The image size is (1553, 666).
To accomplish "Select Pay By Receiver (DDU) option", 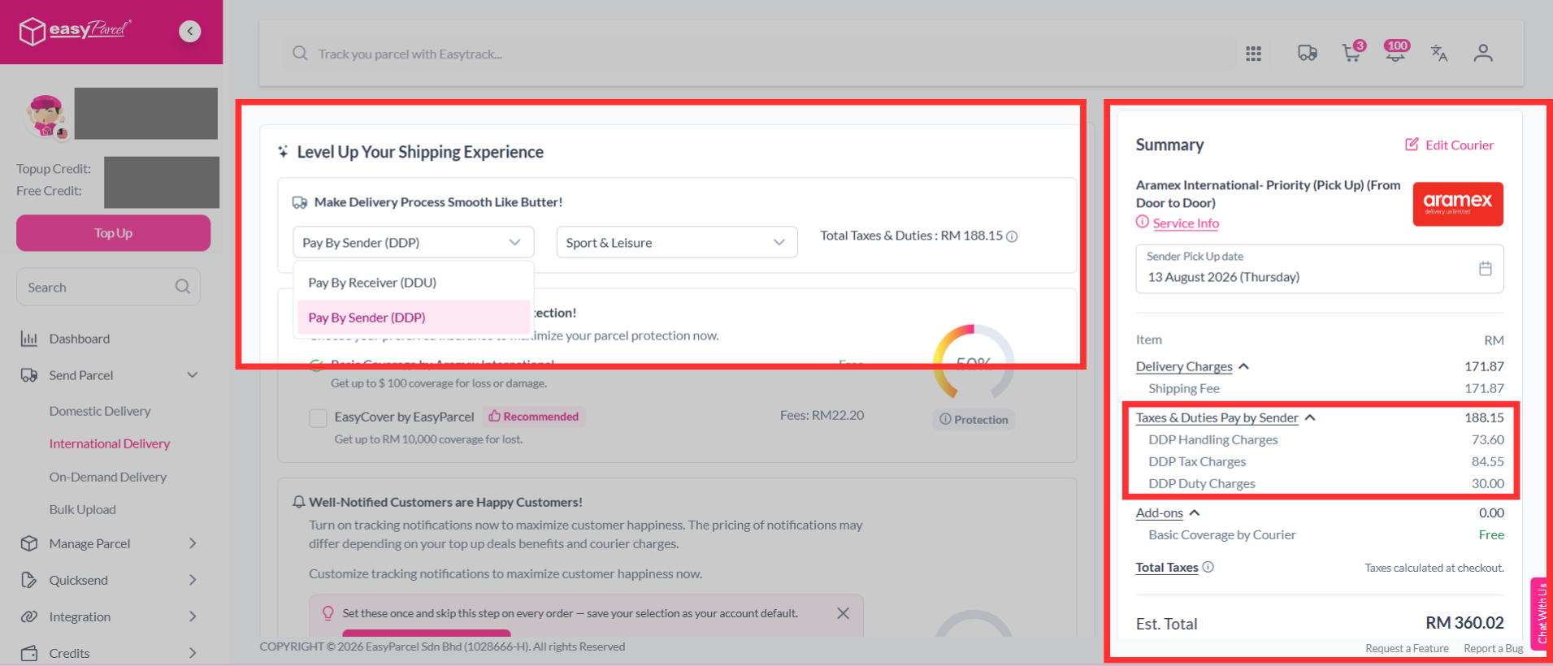I will pos(413,283).
